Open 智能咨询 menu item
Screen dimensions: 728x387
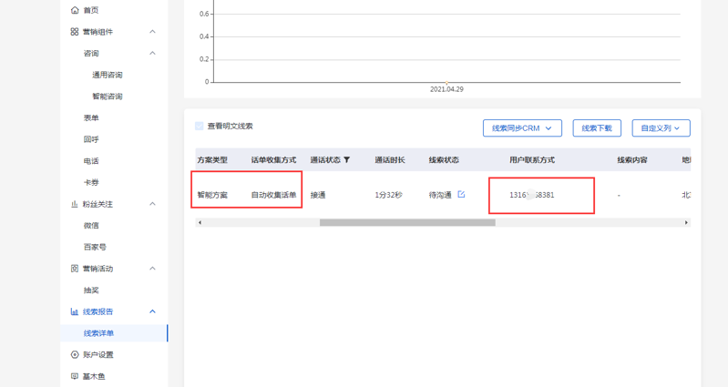pos(107,97)
